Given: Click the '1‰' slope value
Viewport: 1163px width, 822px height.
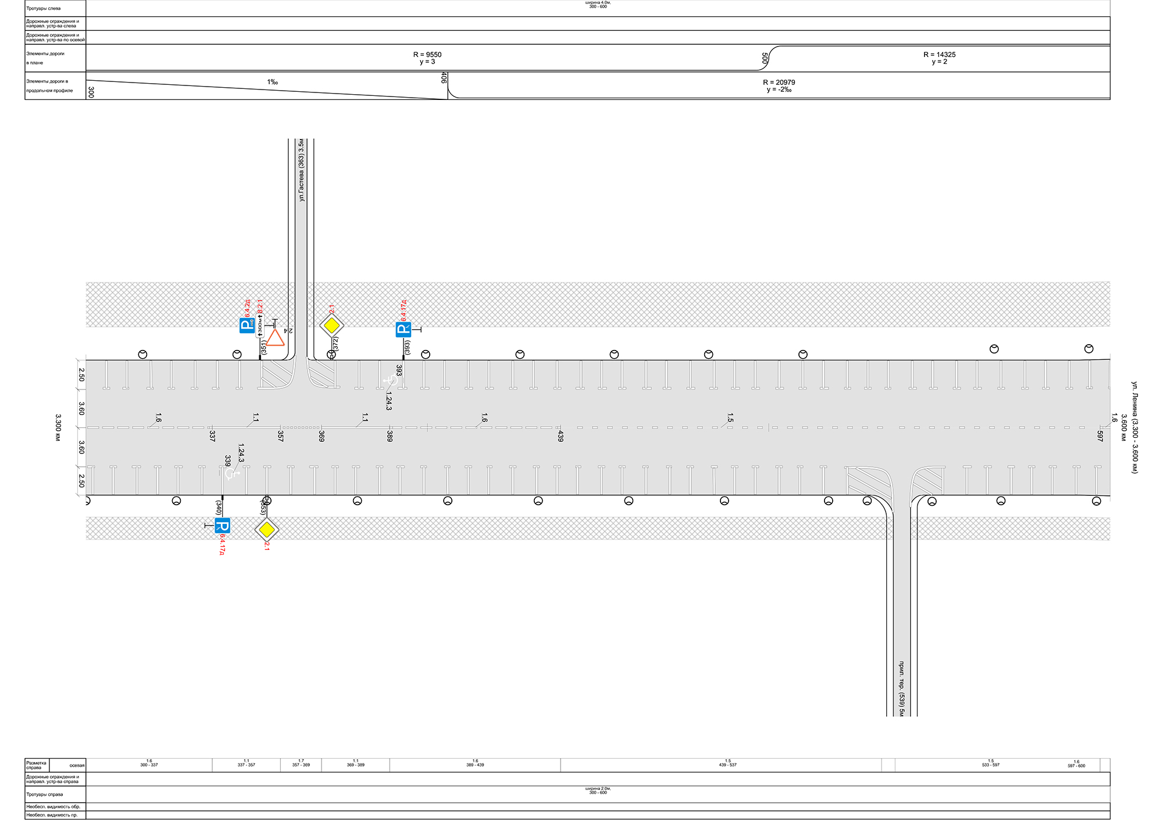Looking at the screenshot, I should (272, 82).
